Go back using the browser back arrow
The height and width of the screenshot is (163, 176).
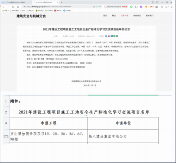coord(4,7)
